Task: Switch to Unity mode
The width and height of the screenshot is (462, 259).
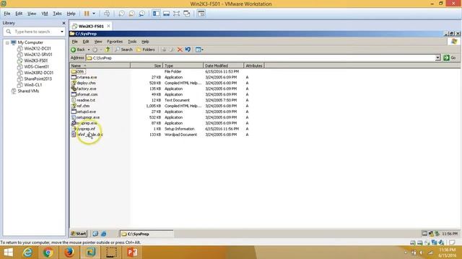Action: [x=187, y=14]
